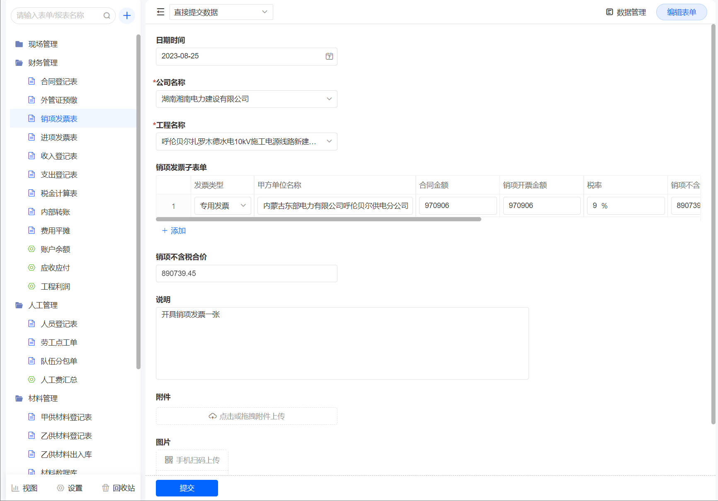Open the 回收站 recycle bin

pos(119,488)
